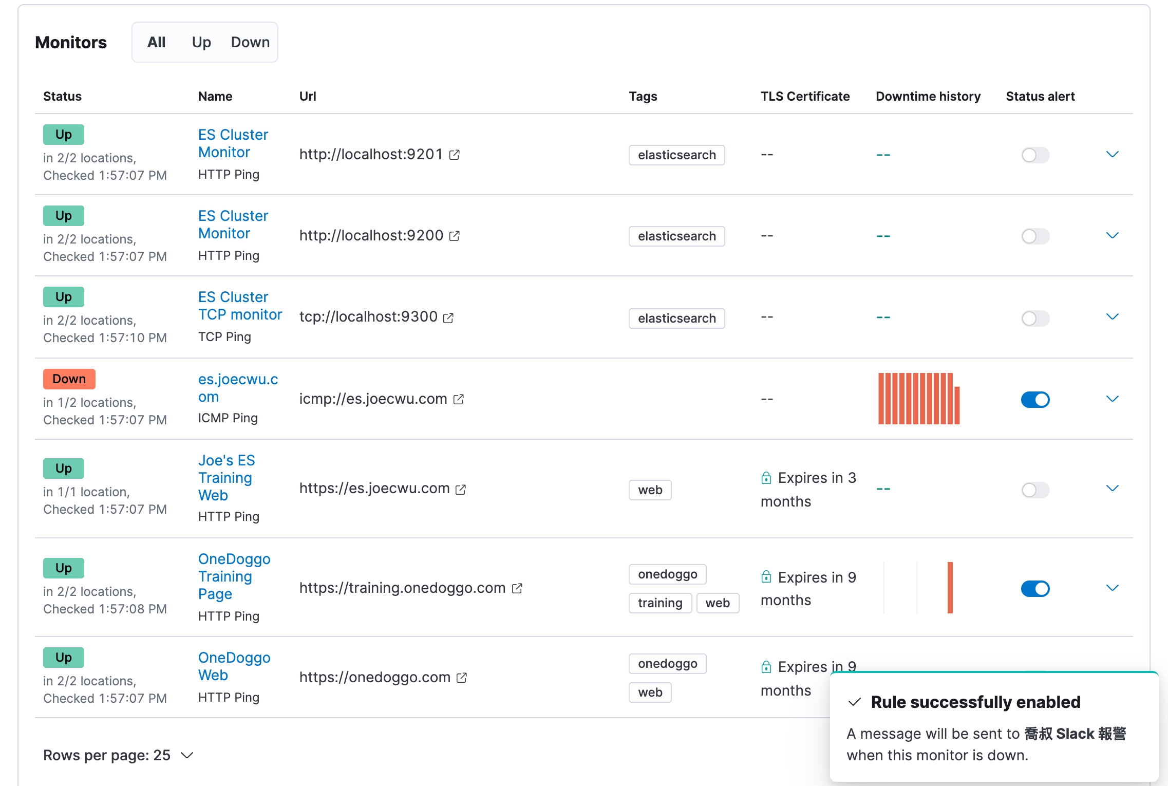This screenshot has height=786, width=1168.
Task: Enable status alert for Joe's ES Training Web
Action: [1035, 490]
